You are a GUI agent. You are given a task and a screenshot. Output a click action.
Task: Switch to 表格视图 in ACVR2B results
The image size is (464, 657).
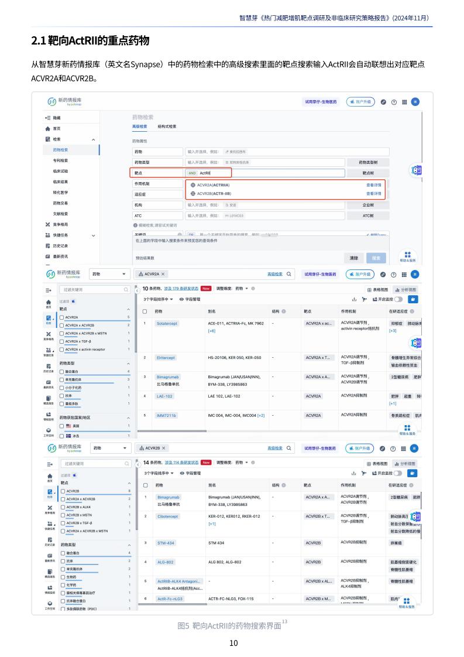coord(377,464)
